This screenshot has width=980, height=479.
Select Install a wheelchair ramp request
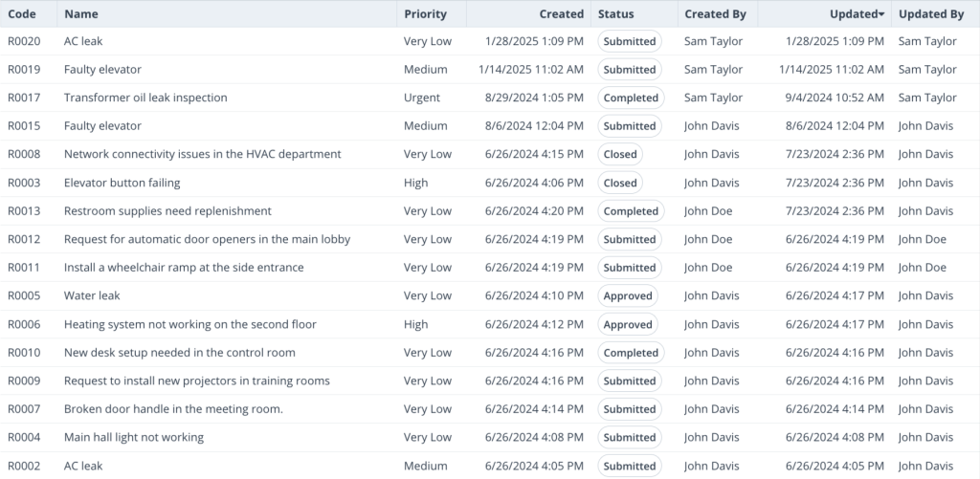(x=184, y=268)
